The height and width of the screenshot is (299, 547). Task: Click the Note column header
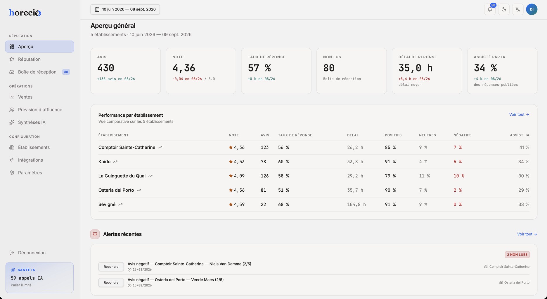coord(234,135)
